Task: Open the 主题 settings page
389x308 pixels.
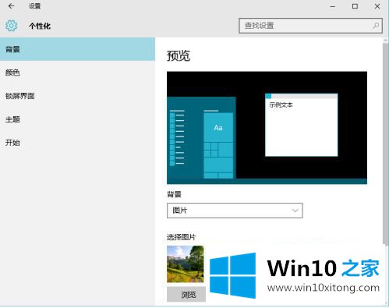Action: click(x=77, y=119)
